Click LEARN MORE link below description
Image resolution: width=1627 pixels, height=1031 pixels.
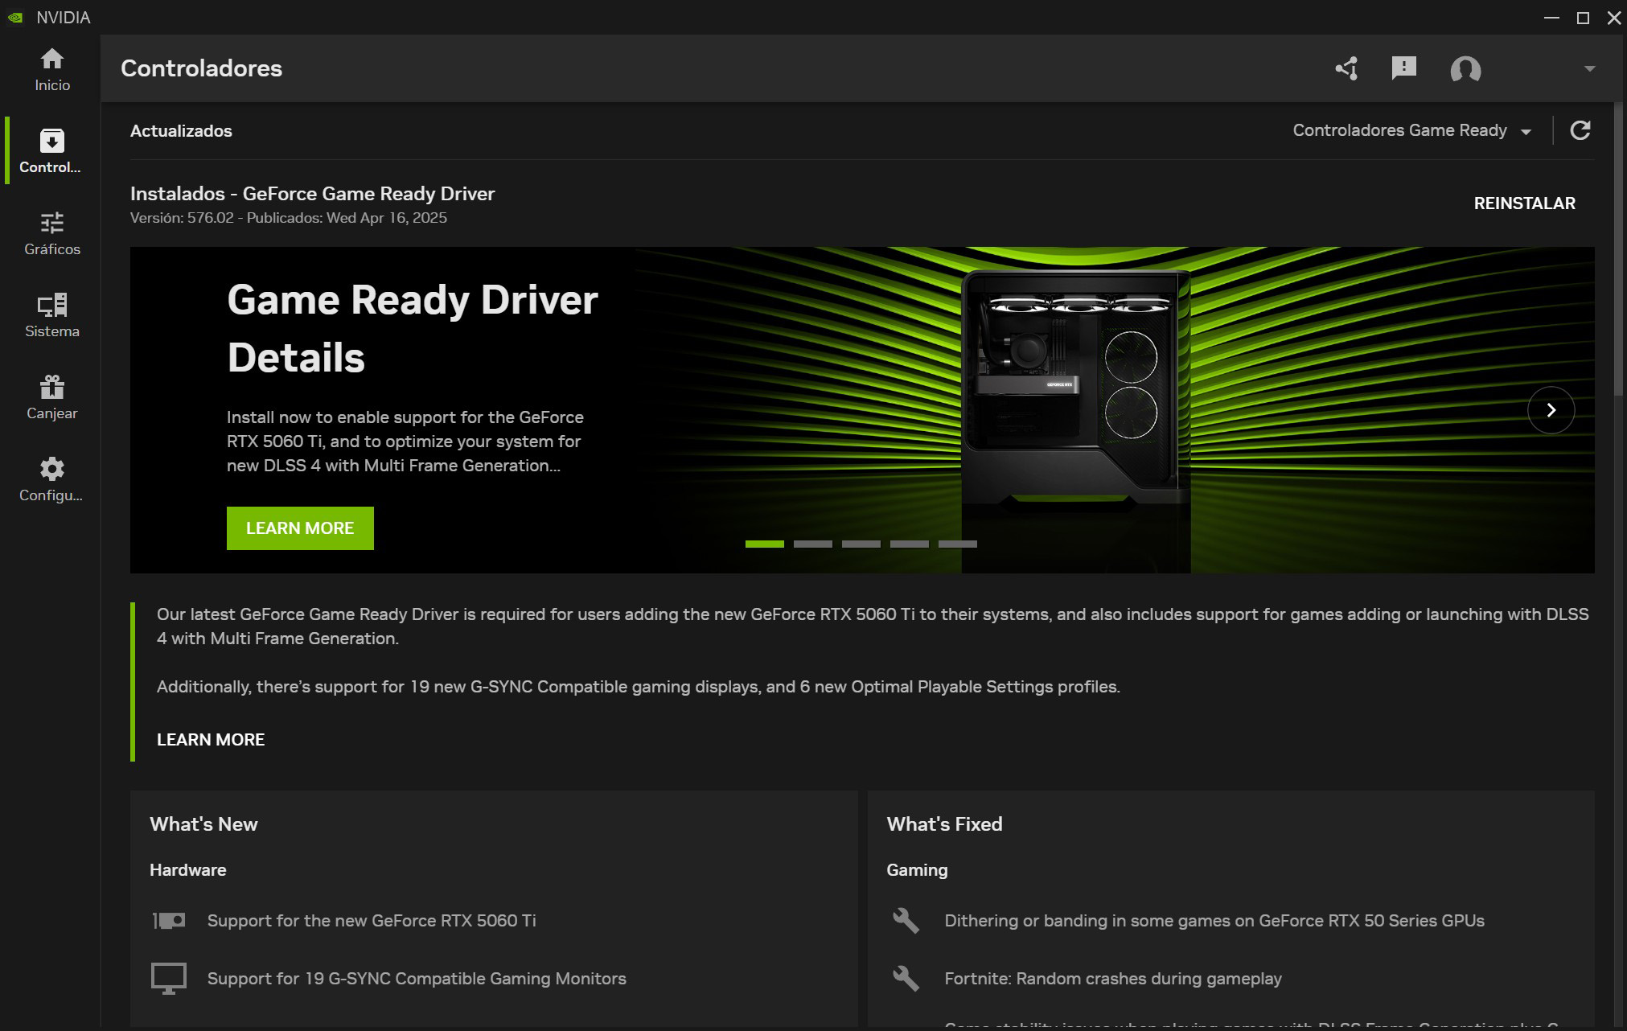pos(211,740)
